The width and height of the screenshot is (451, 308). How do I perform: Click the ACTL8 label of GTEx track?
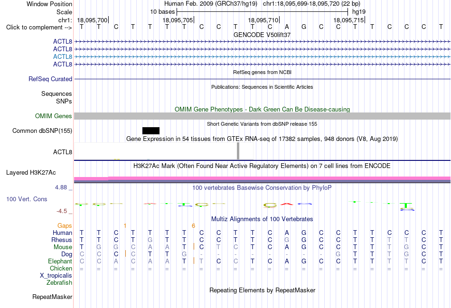click(x=62, y=152)
